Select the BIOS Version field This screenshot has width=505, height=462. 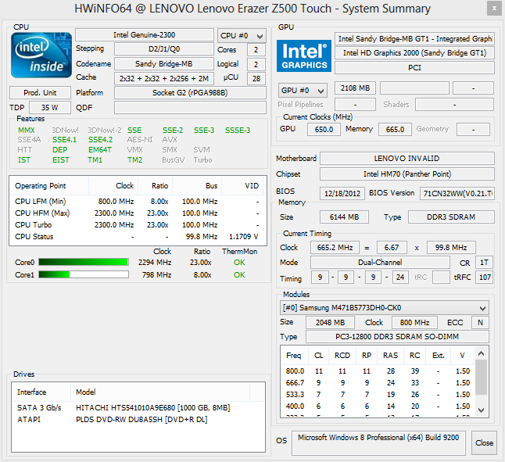click(x=457, y=192)
